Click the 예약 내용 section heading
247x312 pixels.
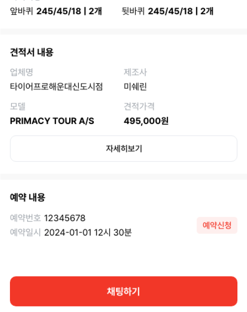point(28,198)
